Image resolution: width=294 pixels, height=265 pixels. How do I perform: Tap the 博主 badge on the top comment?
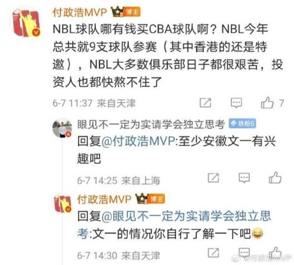[x=132, y=12]
